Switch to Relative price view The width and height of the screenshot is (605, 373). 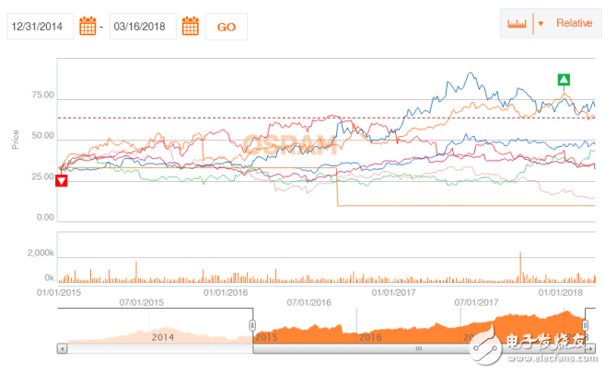pyautogui.click(x=574, y=23)
